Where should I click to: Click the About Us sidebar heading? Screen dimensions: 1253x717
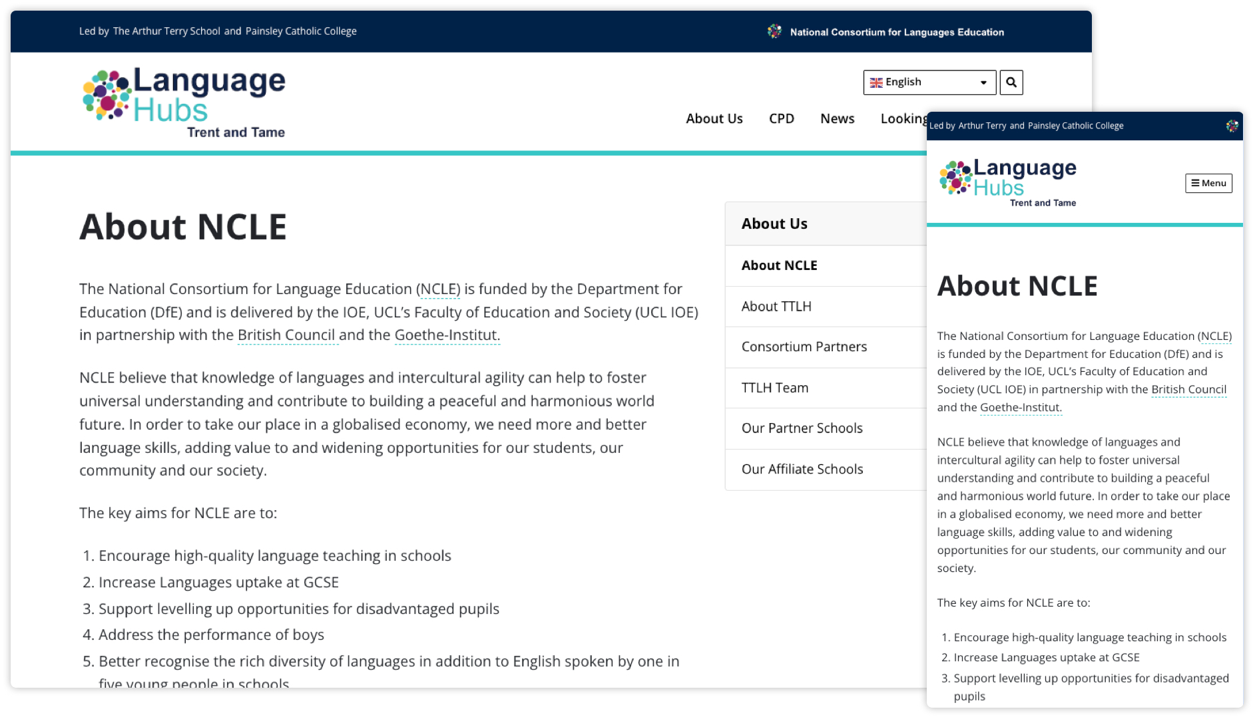(774, 223)
